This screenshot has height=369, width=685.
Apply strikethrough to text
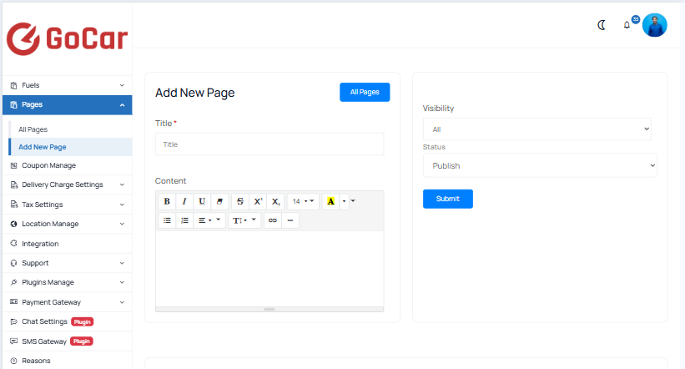[x=240, y=201]
